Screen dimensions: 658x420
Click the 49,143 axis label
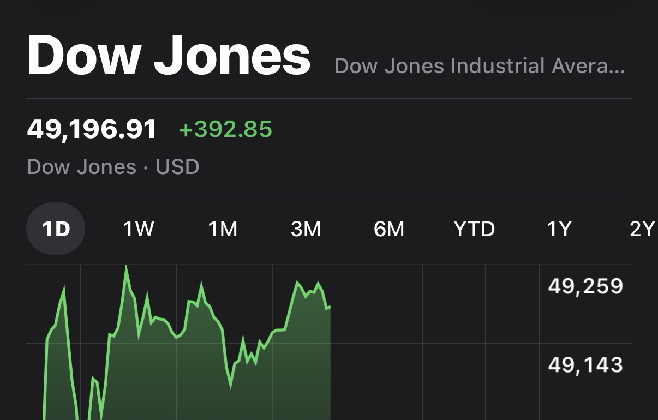585,365
